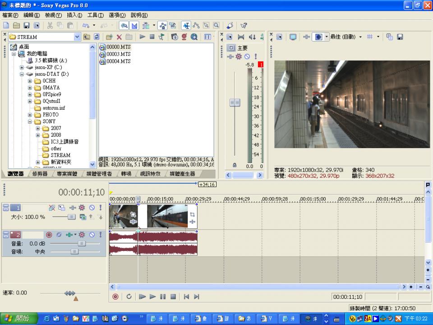Click the Save project icon in toolbar
433x325 pixels.
pos(27,26)
